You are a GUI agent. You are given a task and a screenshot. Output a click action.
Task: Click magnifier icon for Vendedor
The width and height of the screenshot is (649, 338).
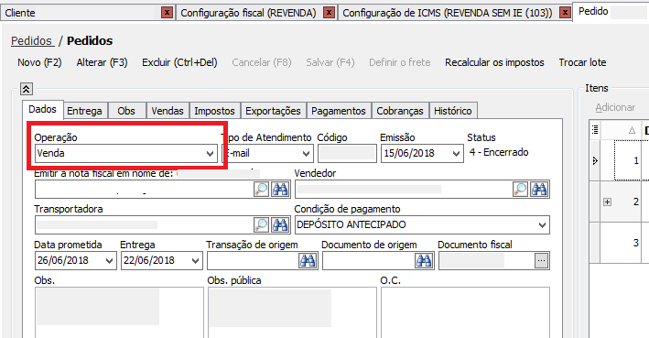coord(521,190)
